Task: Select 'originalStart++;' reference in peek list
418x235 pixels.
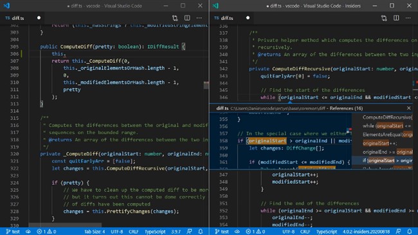Action: pyautogui.click(x=382, y=143)
